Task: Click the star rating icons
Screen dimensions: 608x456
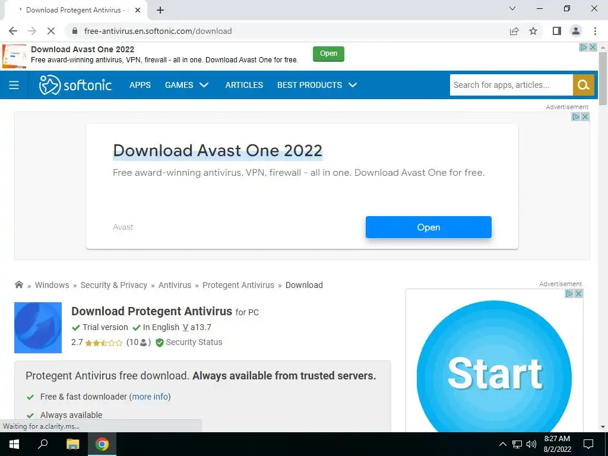Action: pyautogui.click(x=103, y=343)
